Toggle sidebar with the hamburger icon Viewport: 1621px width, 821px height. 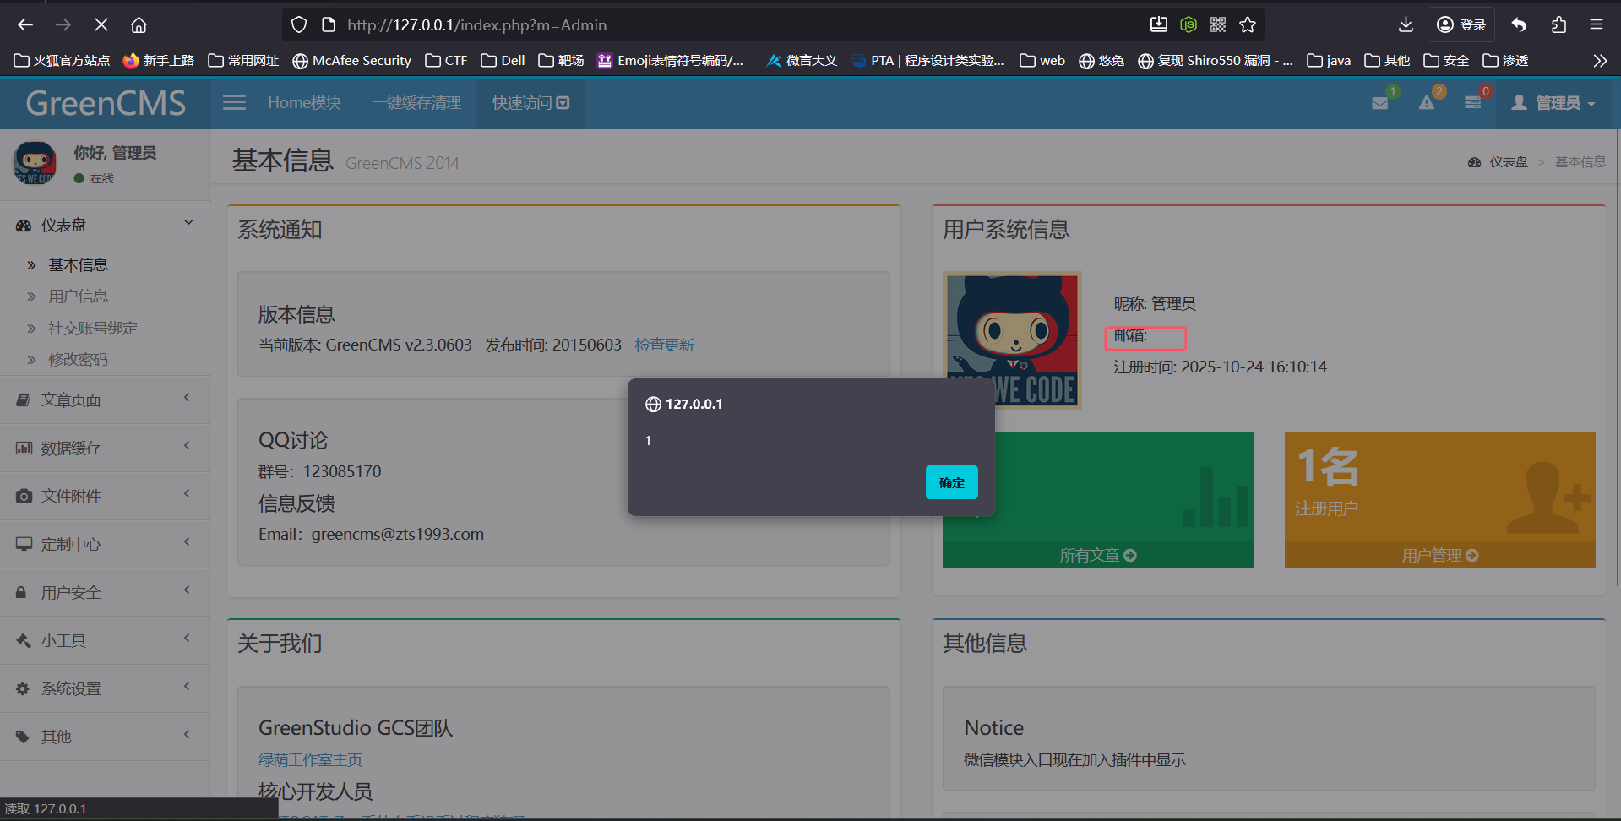coord(234,102)
